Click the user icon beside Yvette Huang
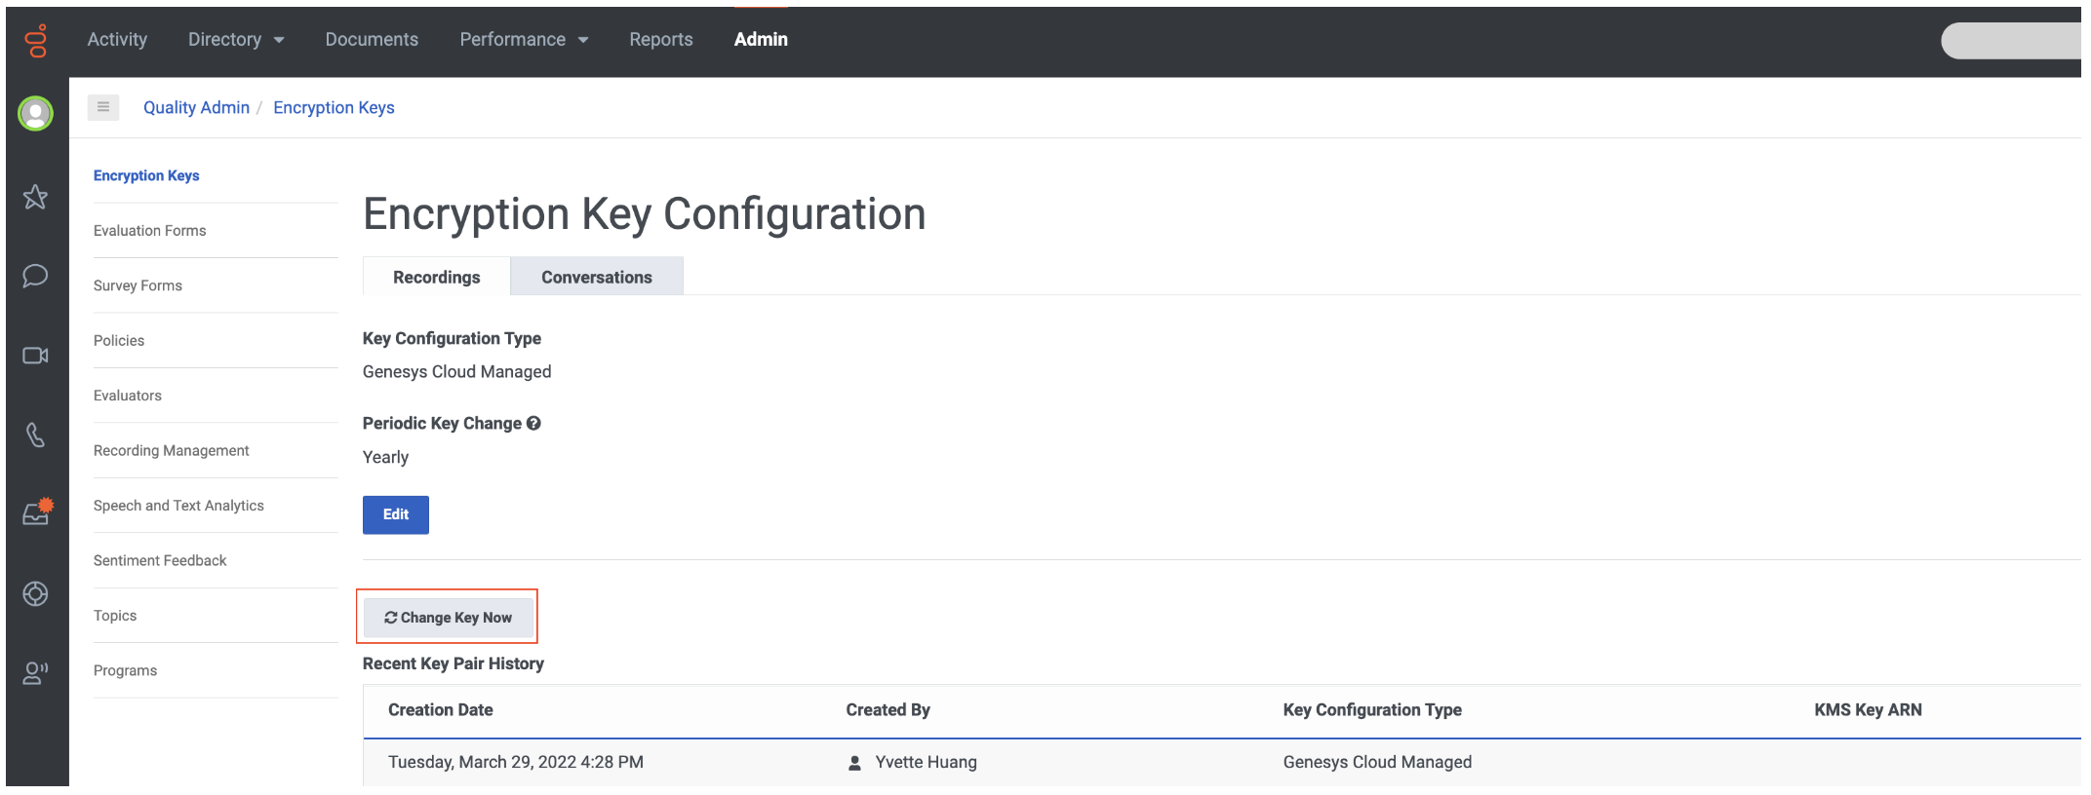Screen dimensions: 2091x795 tap(854, 763)
